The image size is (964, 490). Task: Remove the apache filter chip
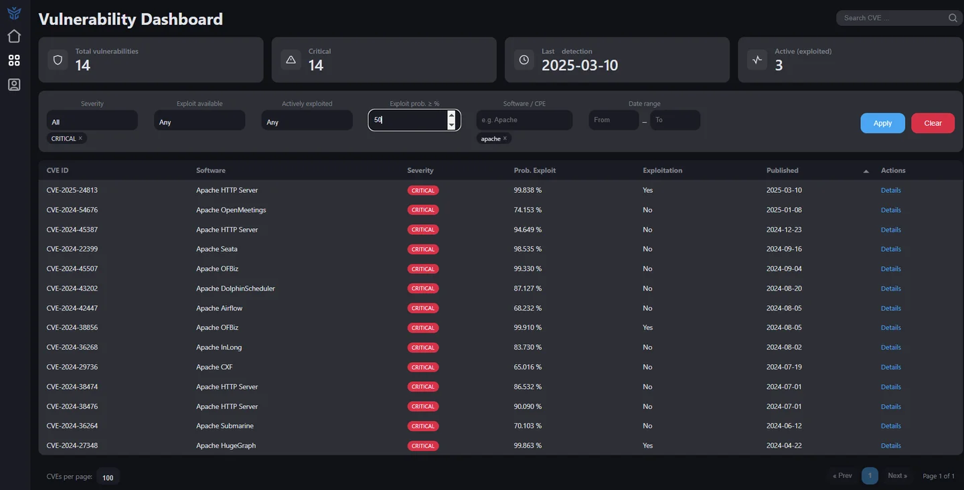505,139
